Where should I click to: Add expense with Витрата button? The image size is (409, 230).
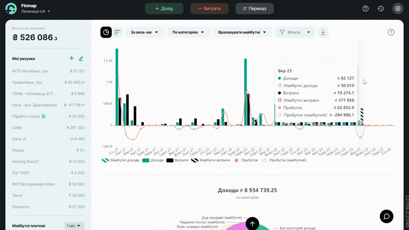(x=209, y=9)
